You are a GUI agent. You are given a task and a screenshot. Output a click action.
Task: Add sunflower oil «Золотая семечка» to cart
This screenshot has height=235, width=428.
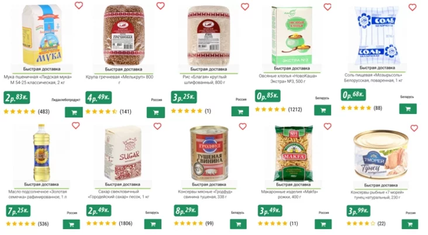[71, 224]
